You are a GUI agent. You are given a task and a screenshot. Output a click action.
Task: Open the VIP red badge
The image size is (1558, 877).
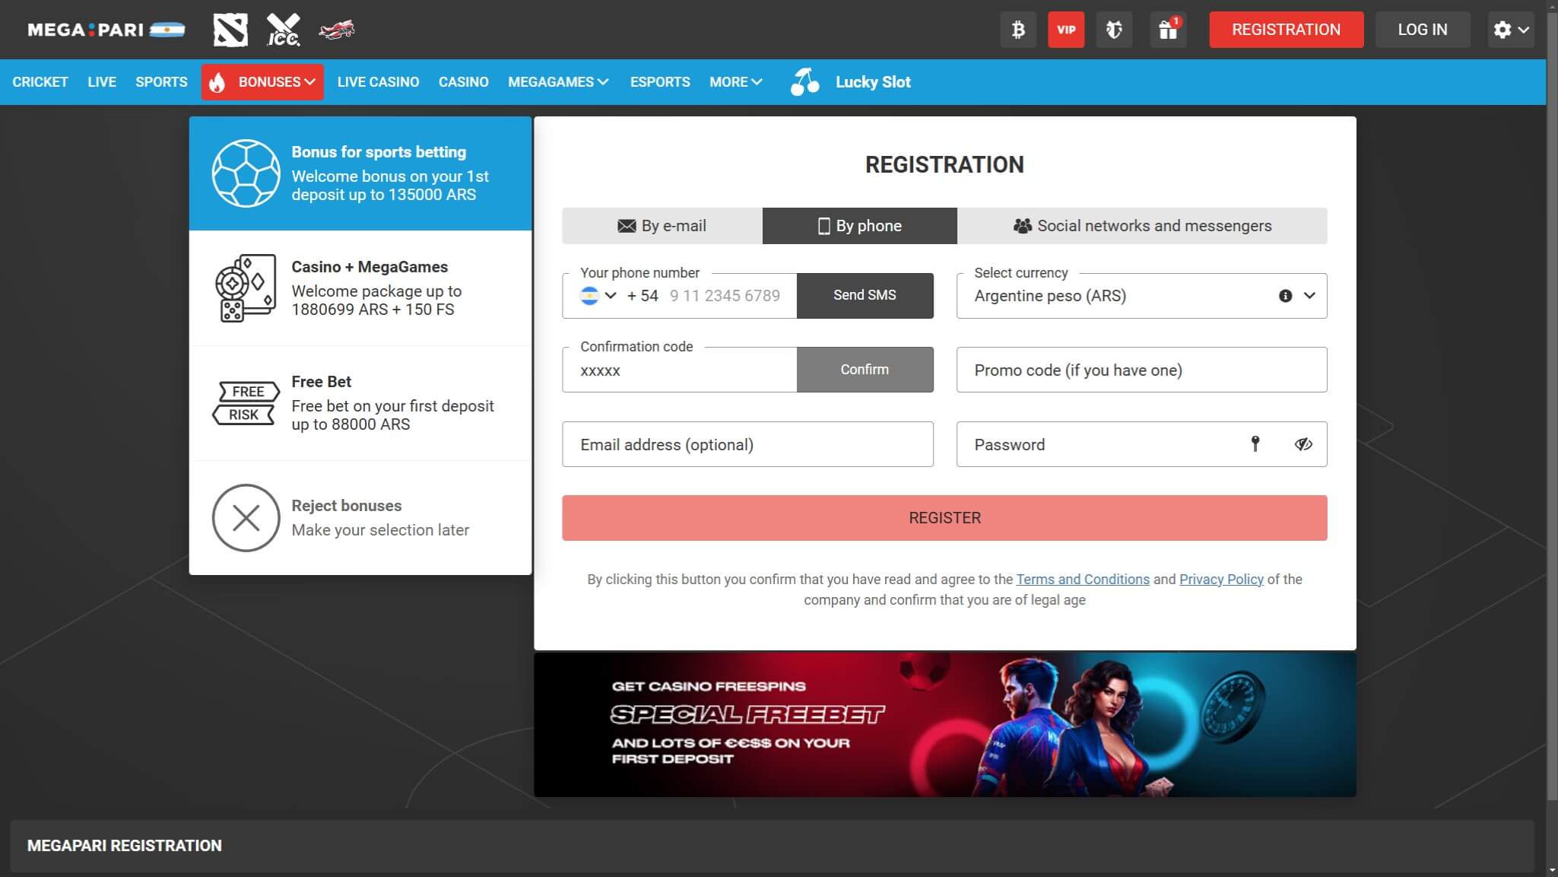tap(1066, 30)
